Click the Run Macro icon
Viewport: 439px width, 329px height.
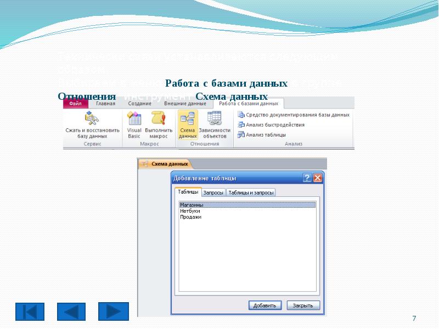[x=159, y=118]
